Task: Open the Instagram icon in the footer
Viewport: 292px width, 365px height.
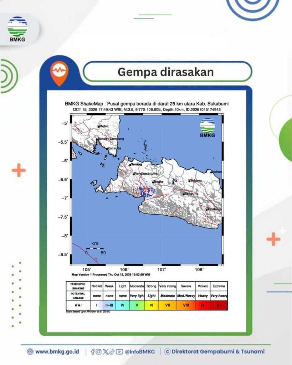Action: pos(98,351)
